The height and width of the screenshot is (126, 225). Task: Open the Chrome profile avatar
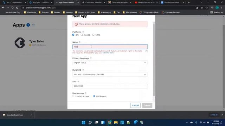click(x=217, y=8)
